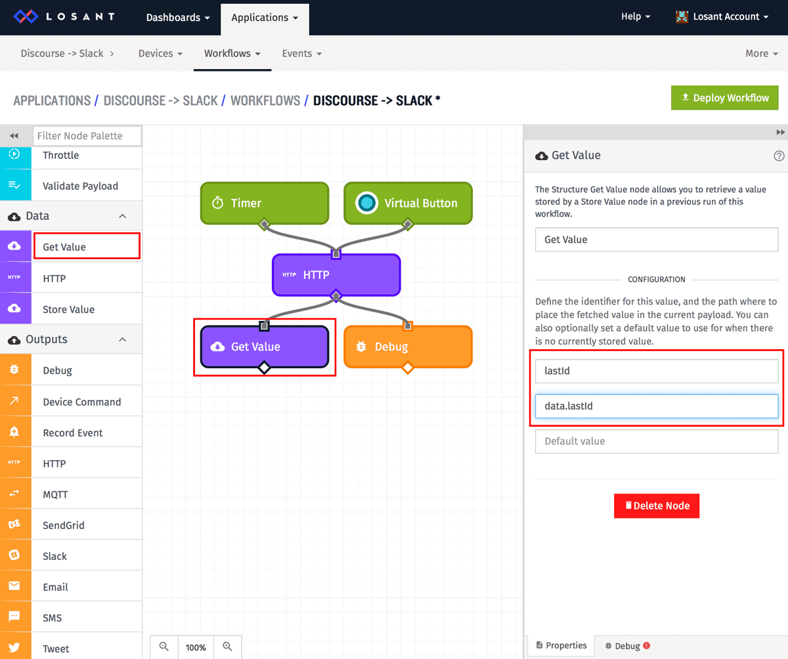Viewport: 788px width, 659px height.
Task: Open the Events dropdown
Action: pyautogui.click(x=302, y=53)
